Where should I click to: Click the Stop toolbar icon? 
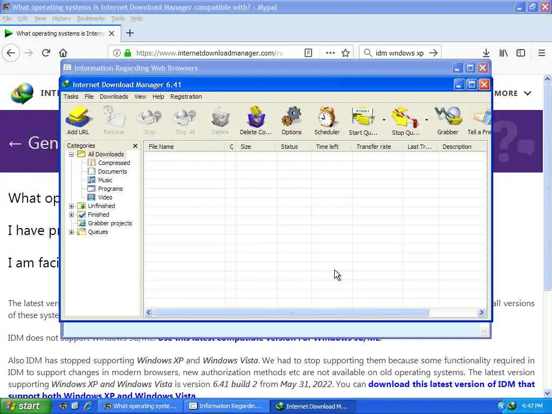[149, 121]
